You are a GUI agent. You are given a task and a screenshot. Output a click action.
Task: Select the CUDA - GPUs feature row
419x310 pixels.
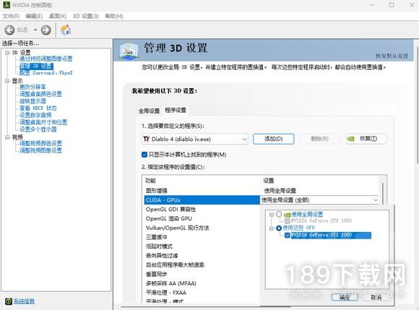[x=202, y=200]
